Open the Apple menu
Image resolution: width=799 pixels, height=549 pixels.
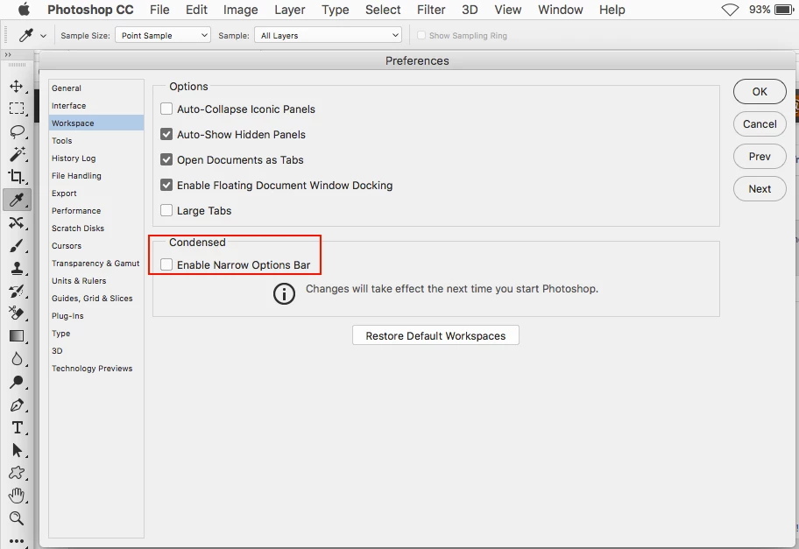[x=24, y=10]
